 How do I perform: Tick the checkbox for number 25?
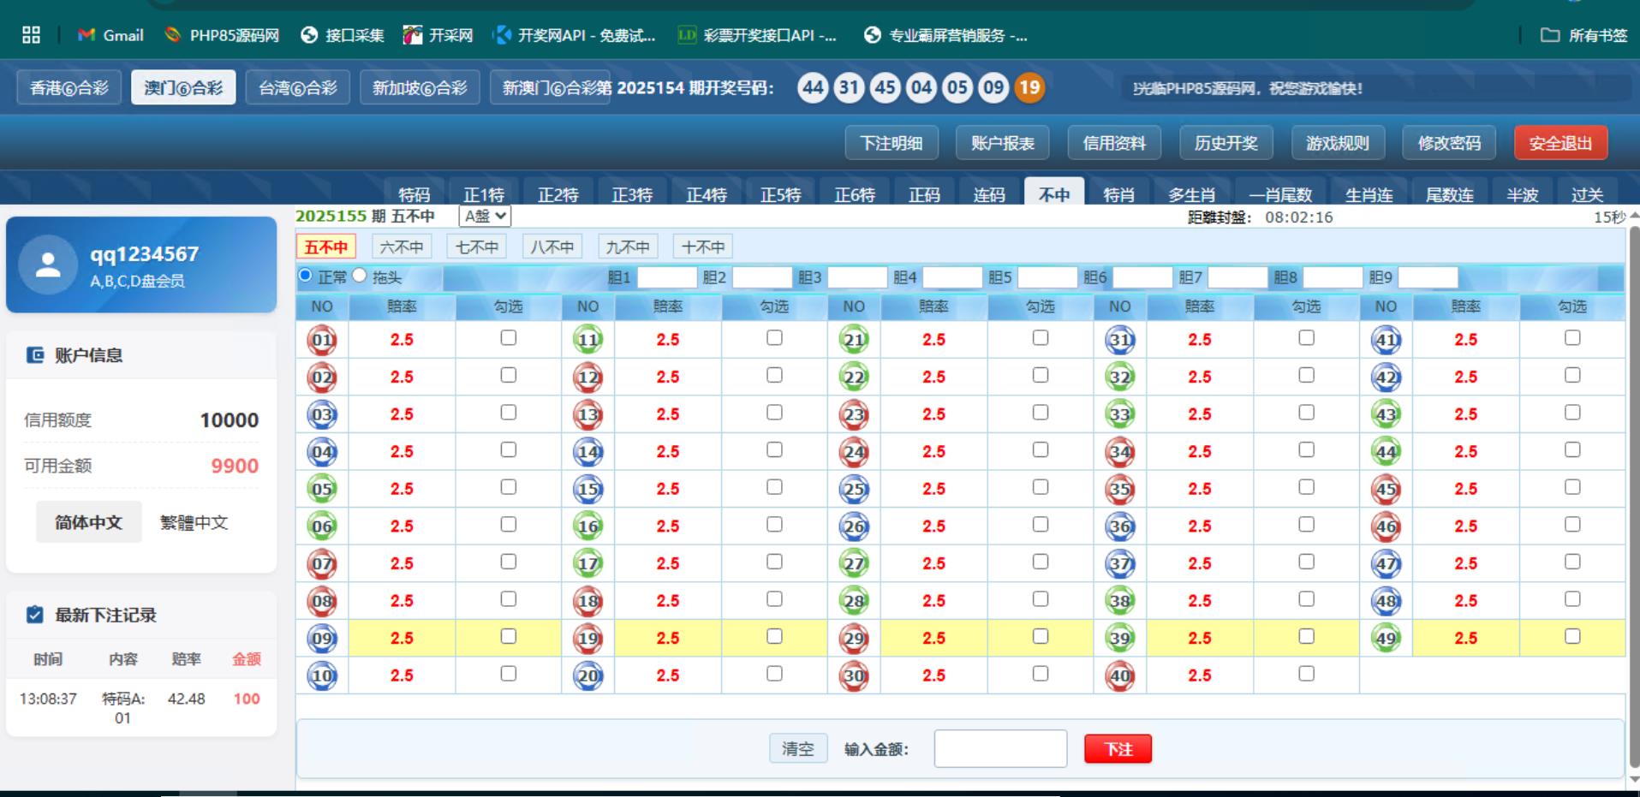[1041, 487]
